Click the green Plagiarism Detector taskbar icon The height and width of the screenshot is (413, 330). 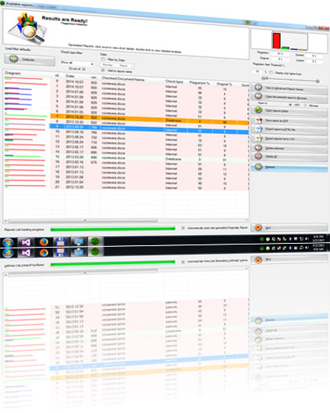point(95,241)
